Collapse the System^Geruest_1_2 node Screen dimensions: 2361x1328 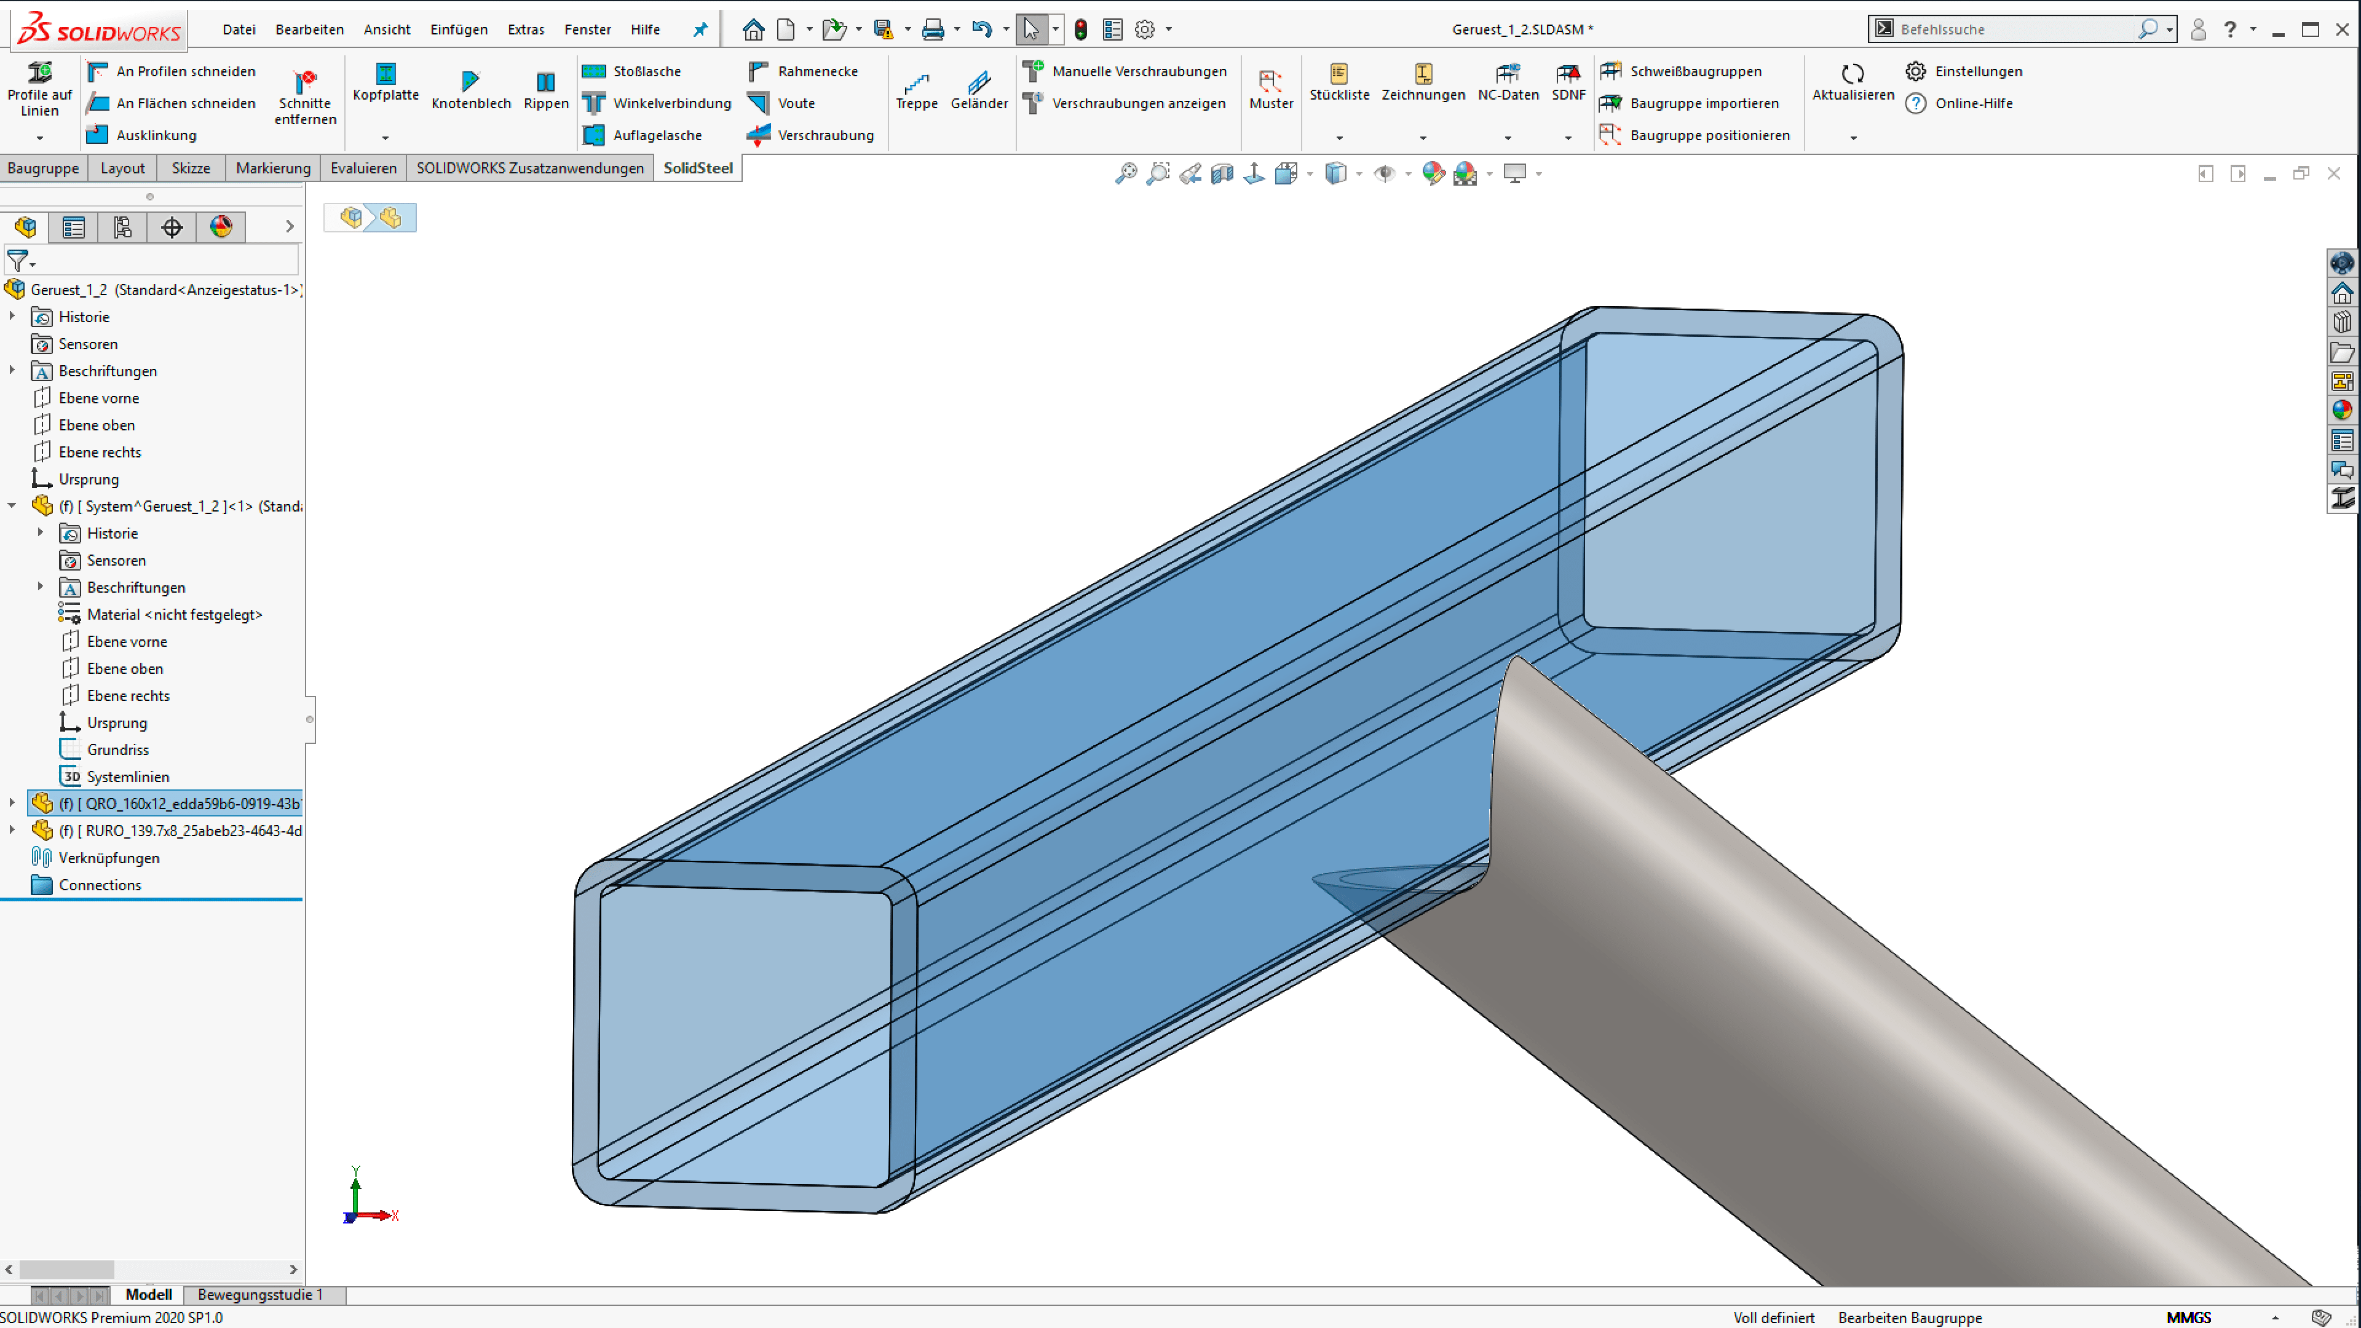[x=12, y=505]
